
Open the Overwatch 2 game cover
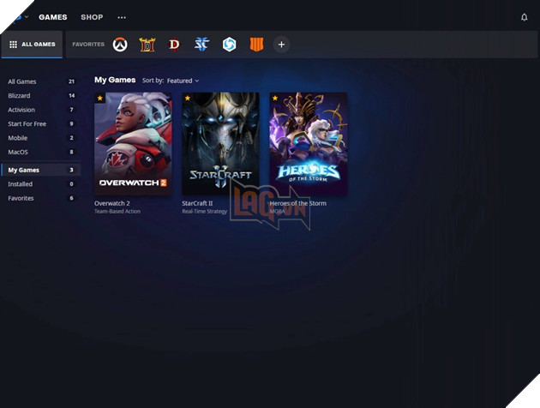133,144
